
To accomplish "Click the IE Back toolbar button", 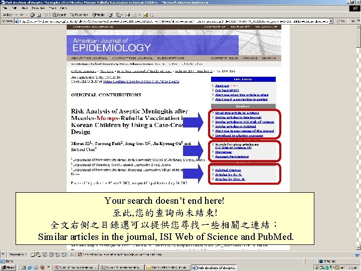I will tap(8, 15).
